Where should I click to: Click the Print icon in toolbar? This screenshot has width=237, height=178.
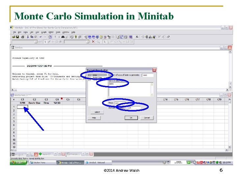22,37
